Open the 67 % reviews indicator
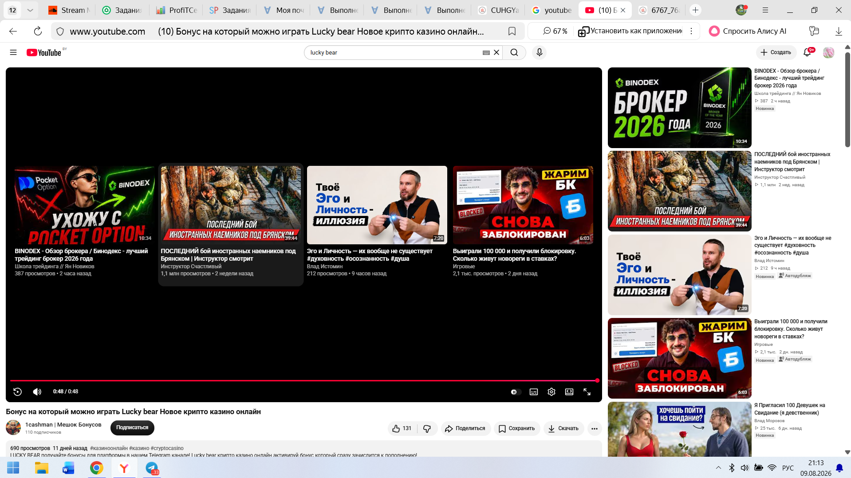 (x=555, y=31)
